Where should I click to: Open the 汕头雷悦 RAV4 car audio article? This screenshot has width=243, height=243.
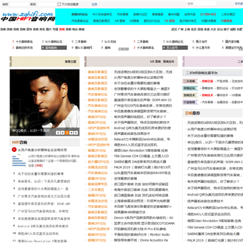click(142, 173)
